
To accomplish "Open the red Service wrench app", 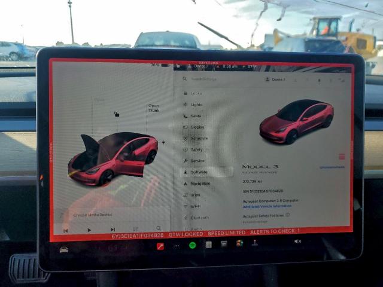I will (160, 246).
